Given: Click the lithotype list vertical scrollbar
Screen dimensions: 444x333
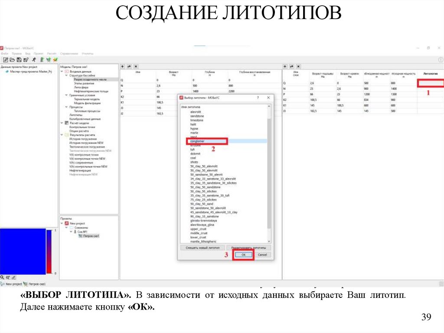Looking at the screenshot, I should [x=269, y=174].
